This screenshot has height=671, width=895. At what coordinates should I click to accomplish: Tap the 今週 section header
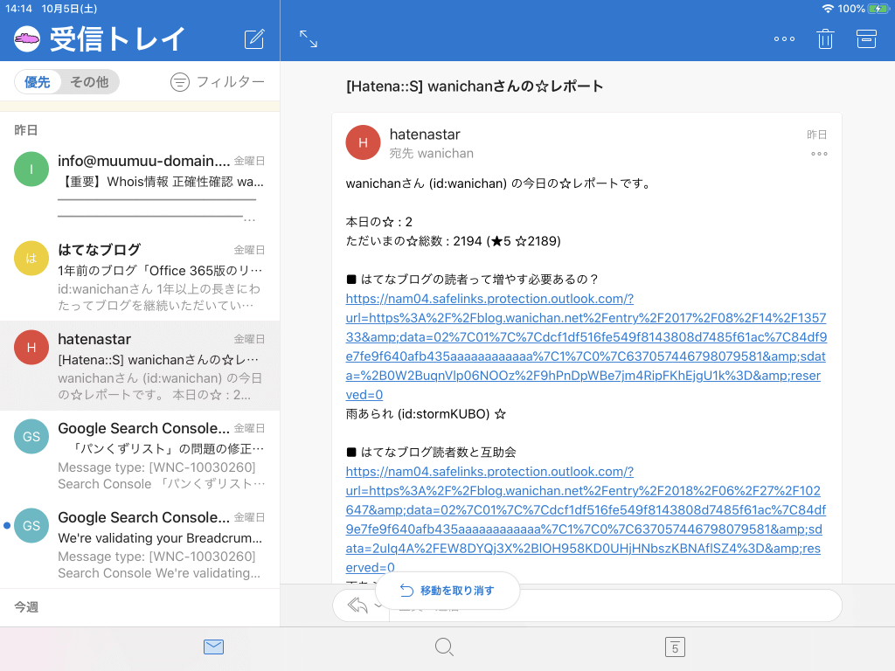[x=26, y=607]
